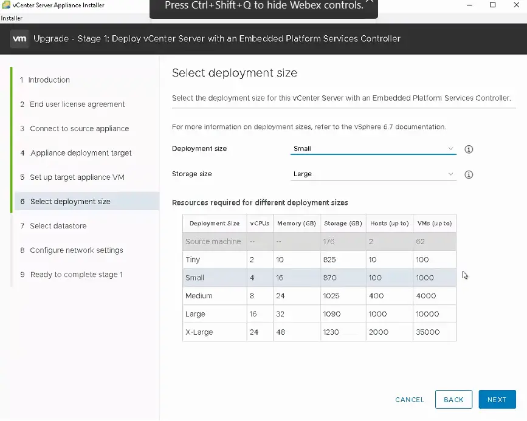Click the 1090 storage value for Large
This screenshot has width=527, height=421.
(332, 314)
